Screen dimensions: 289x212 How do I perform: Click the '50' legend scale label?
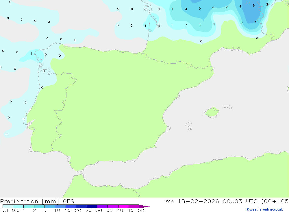point(141,210)
